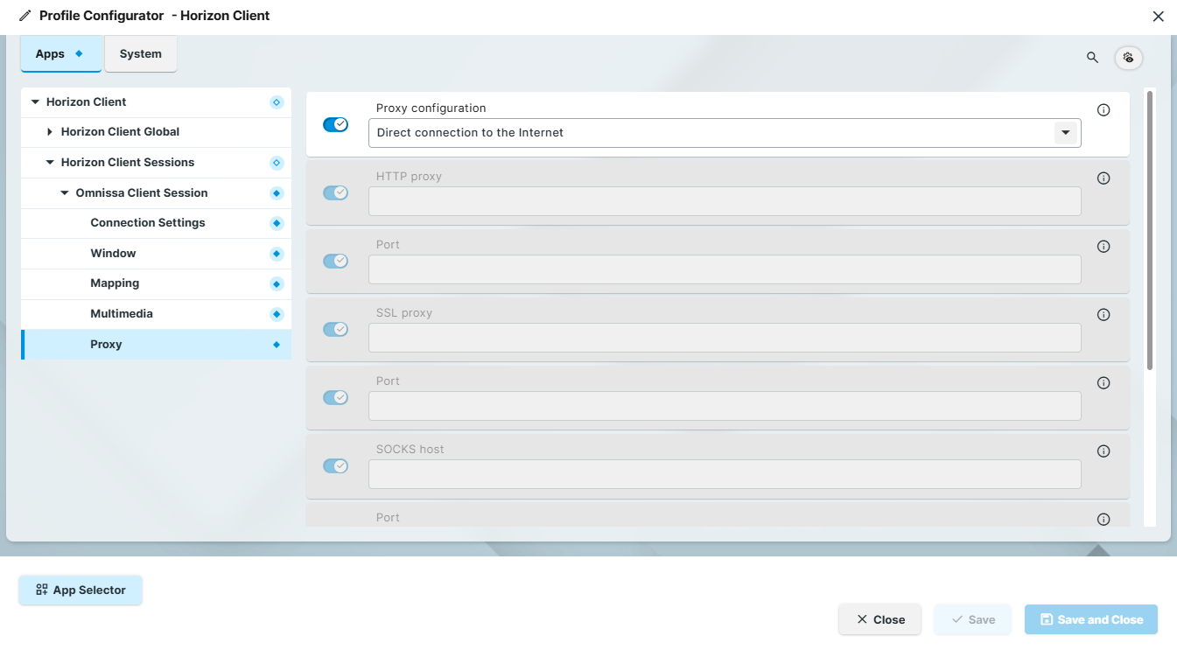The height and width of the screenshot is (650, 1177).
Task: Switch to the System tab
Action: click(x=140, y=52)
